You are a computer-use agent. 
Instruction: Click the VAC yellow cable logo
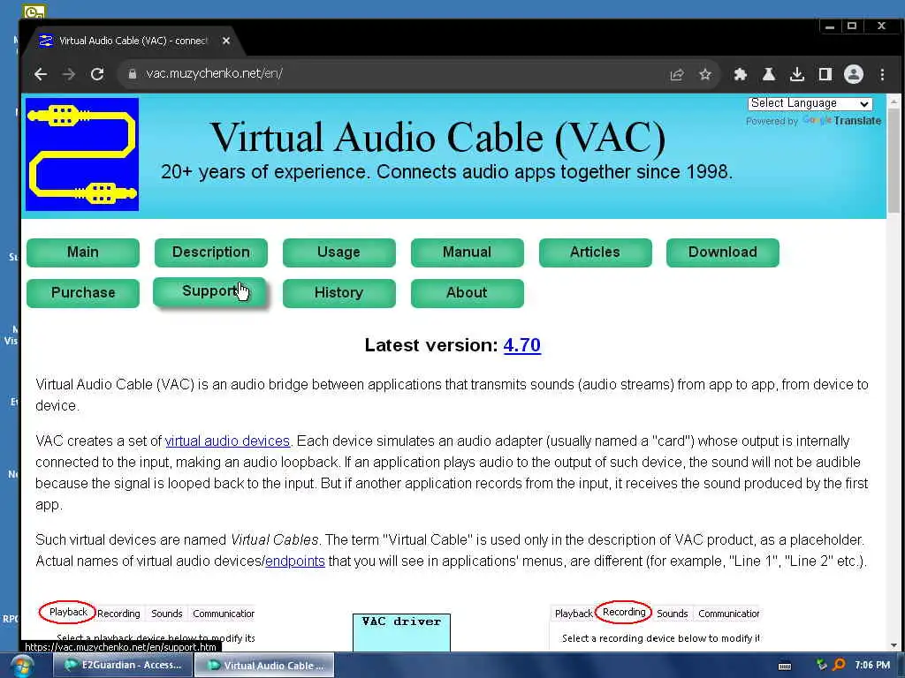coord(82,154)
